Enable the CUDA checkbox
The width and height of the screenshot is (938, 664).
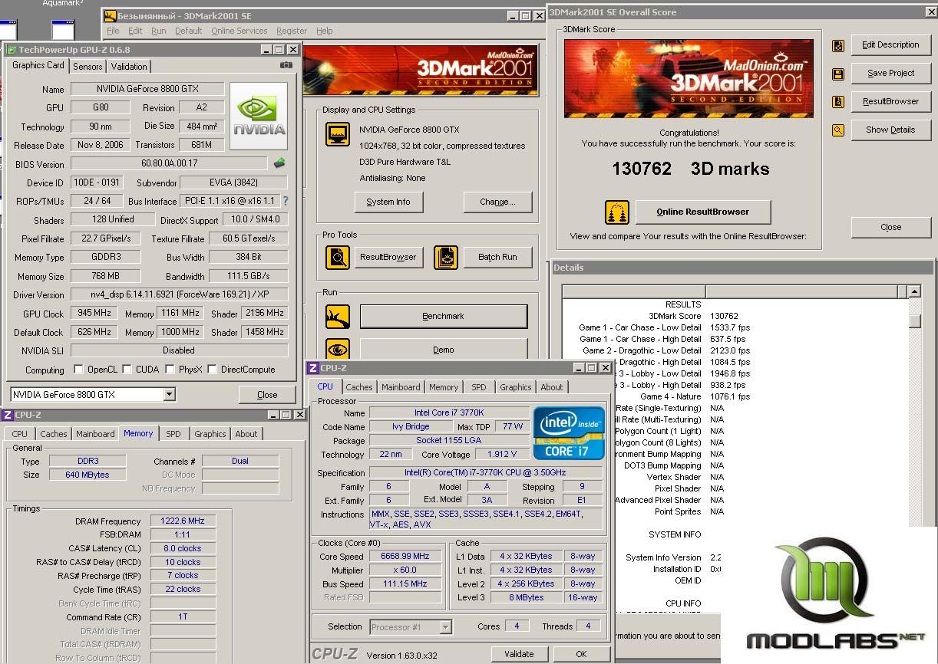(x=127, y=370)
